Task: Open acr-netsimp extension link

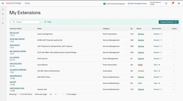Action: point(15,57)
